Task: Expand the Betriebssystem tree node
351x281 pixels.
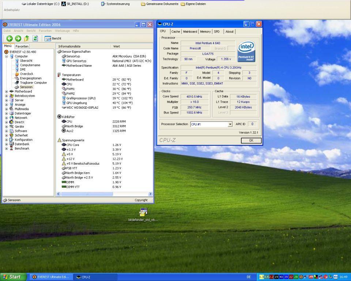Action: coord(7,96)
